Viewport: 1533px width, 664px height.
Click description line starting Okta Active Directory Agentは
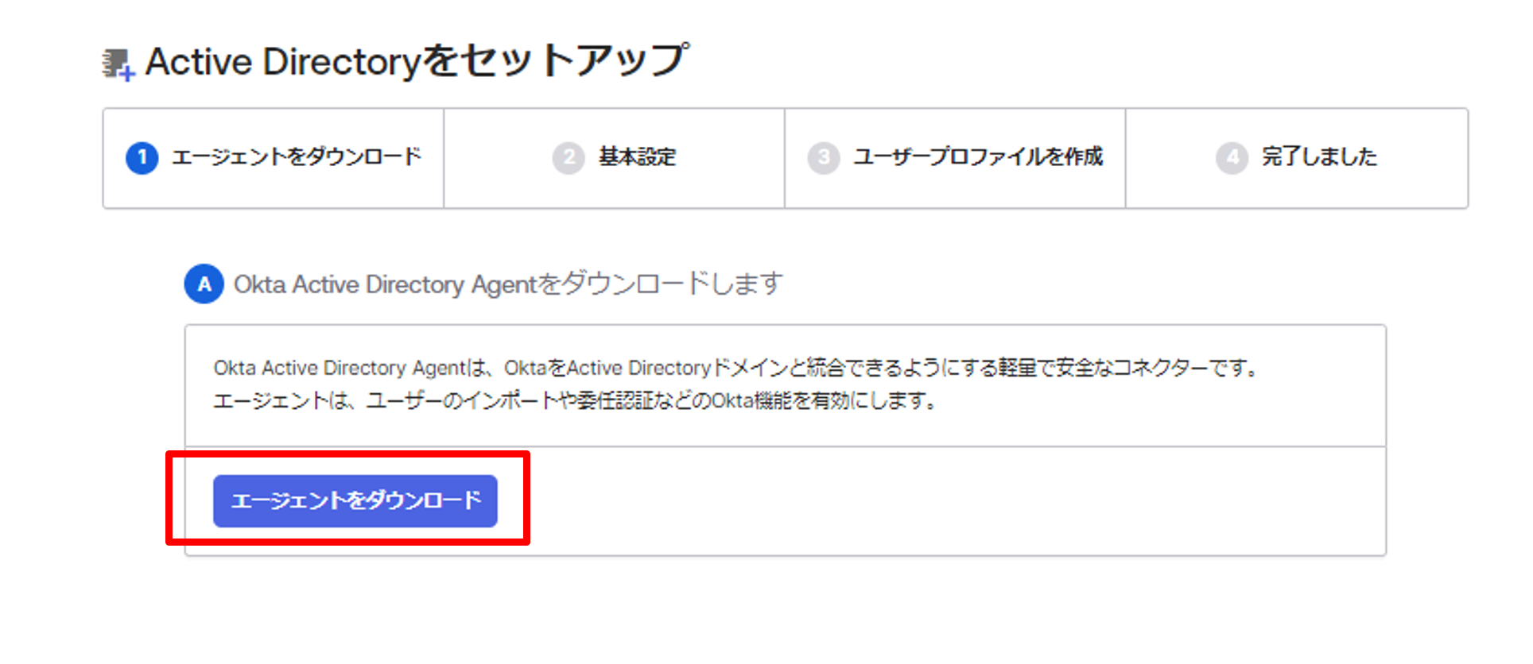pyautogui.click(x=737, y=368)
